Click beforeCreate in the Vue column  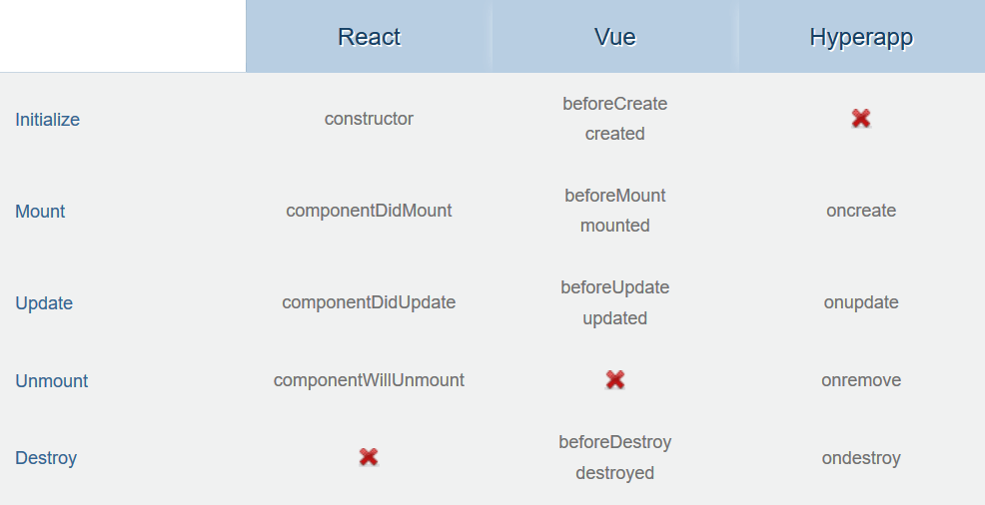click(614, 104)
